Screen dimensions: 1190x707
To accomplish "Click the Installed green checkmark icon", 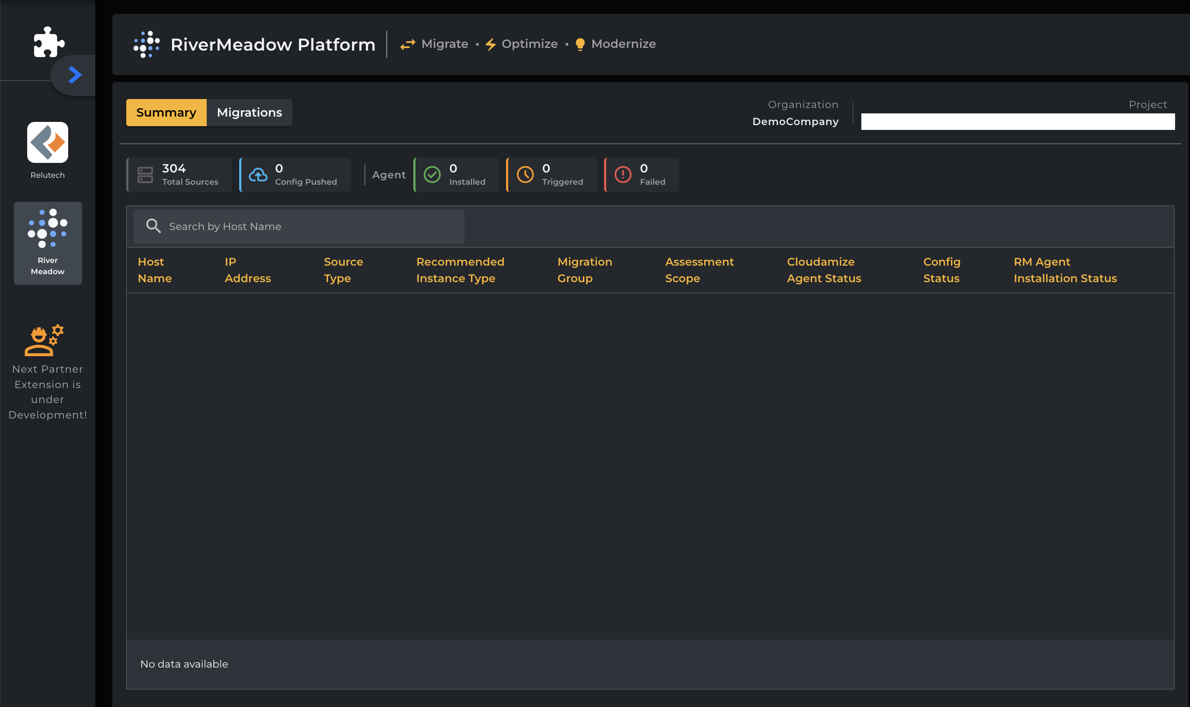I will pyautogui.click(x=432, y=175).
